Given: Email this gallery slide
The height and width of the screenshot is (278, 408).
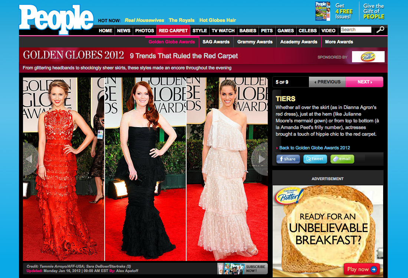Looking at the screenshot, I should coord(342,159).
